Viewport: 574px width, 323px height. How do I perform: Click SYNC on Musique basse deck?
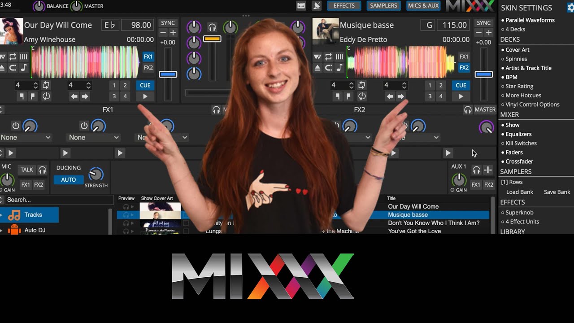click(x=483, y=23)
